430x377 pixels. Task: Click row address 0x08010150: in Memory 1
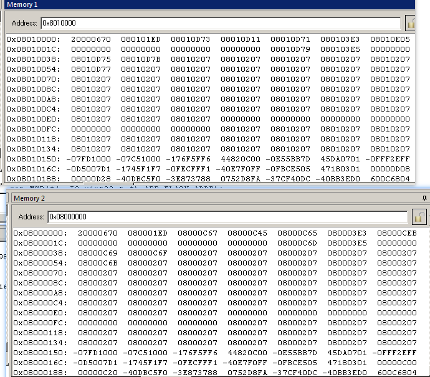click(33, 159)
